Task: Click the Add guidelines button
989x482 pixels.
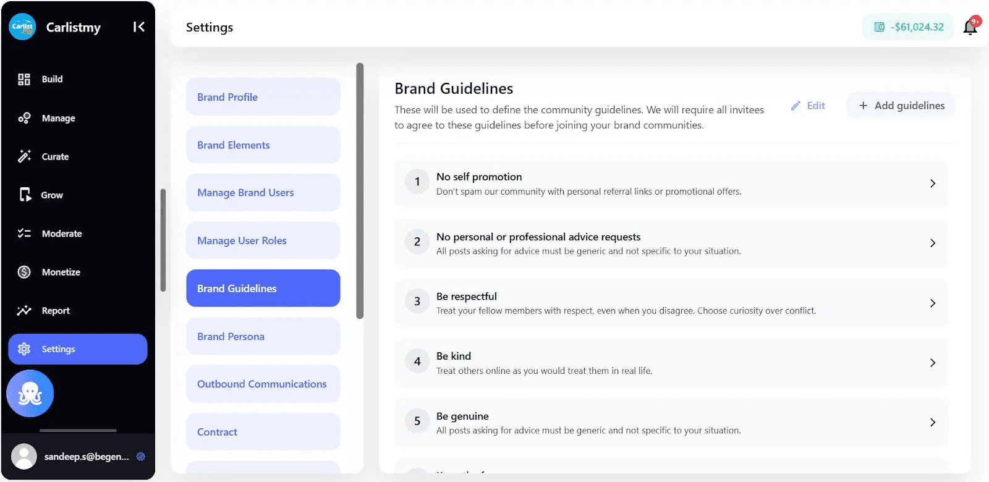Action: (901, 106)
